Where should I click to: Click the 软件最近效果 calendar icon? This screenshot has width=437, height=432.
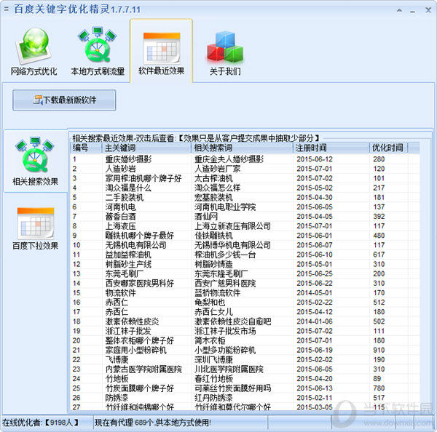point(161,45)
